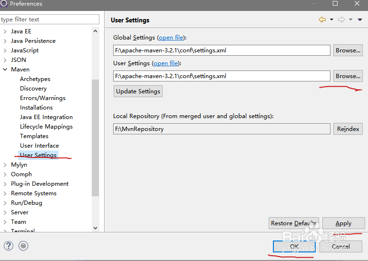The image size is (368, 261).
Task: Select Archetypes under Maven
Action: tap(35, 79)
